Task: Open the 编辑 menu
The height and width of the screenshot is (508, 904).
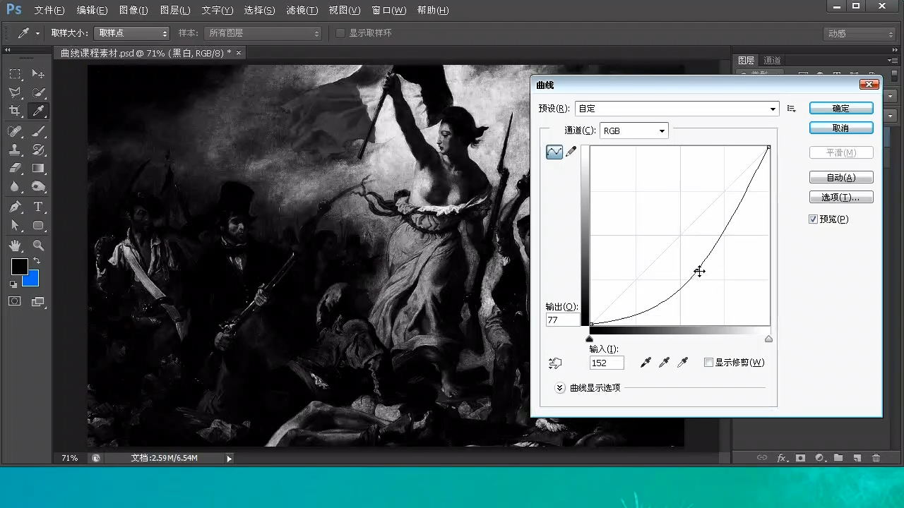Action: pyautogui.click(x=92, y=11)
